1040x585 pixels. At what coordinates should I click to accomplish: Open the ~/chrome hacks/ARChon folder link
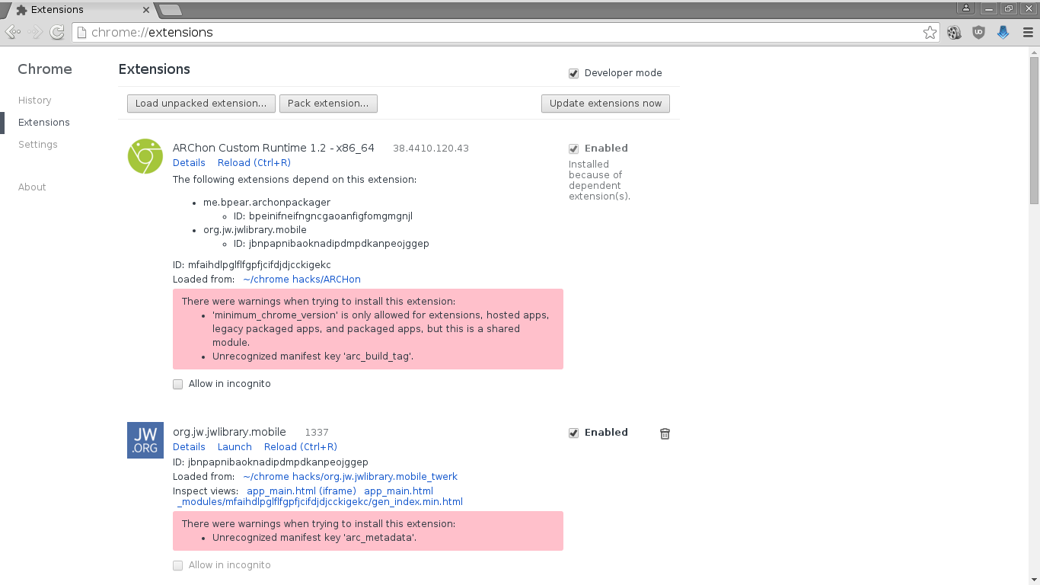tap(301, 279)
